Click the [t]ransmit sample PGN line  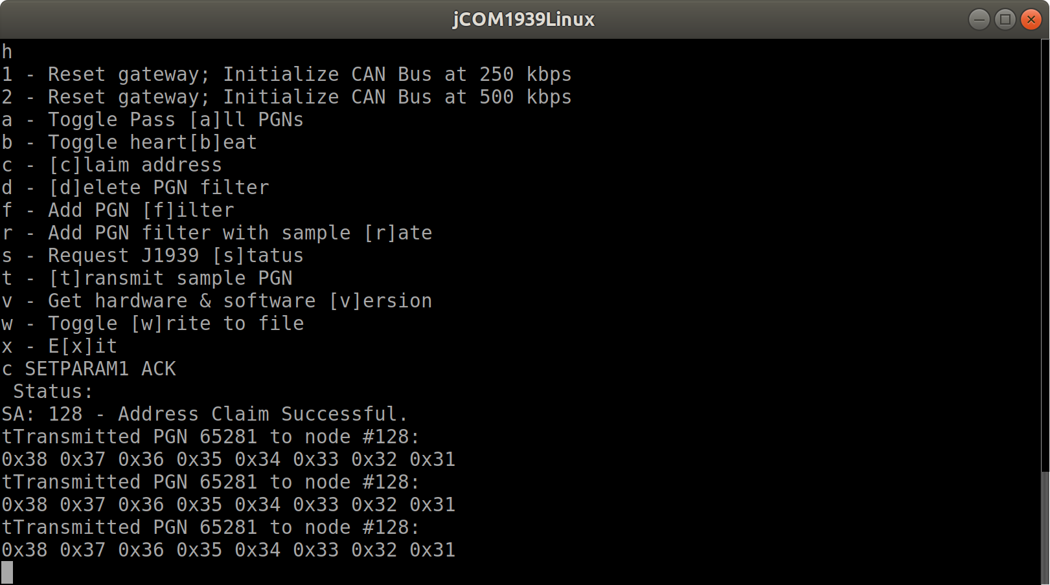tap(146, 278)
